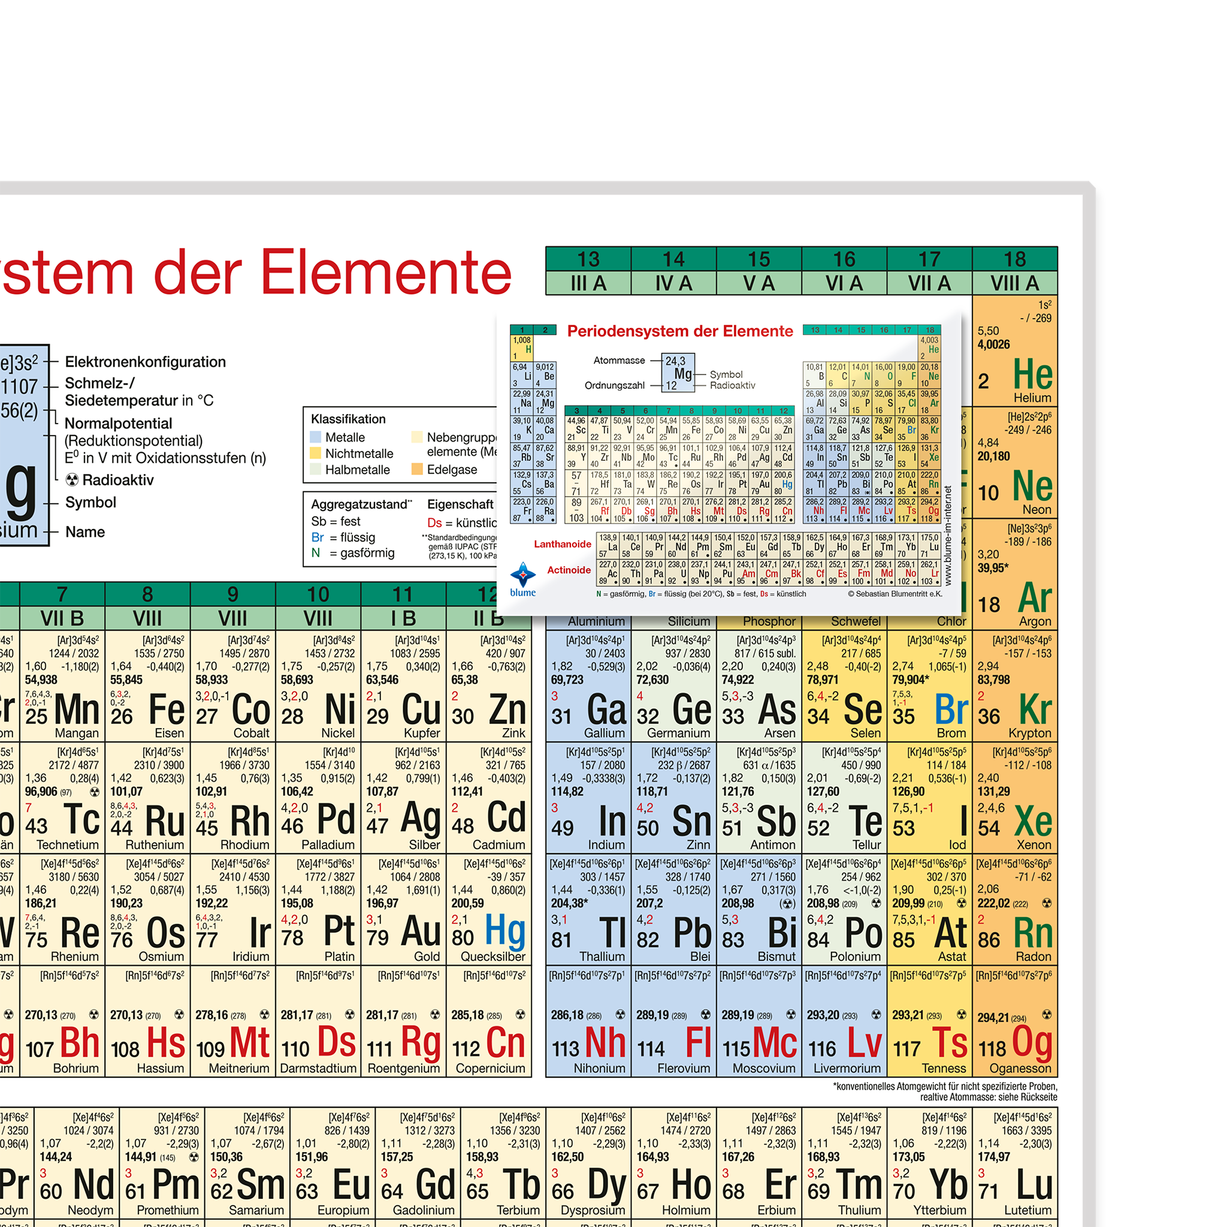This screenshot has height=1227, width=1227.
Task: Click the radioactive symbol beside the Radioaktiv legend label
Action: click(x=72, y=480)
